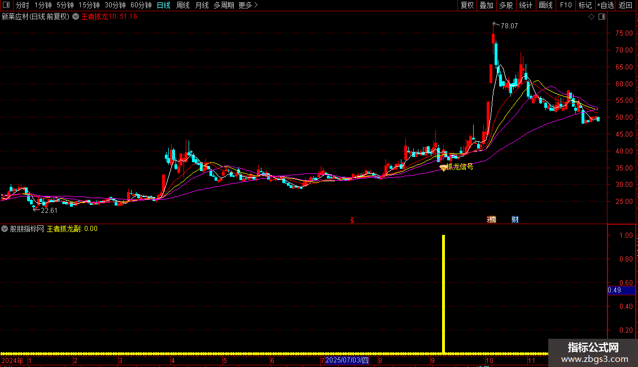This screenshot has height=367, width=638.
Task: Select the 30分钟 period
Action: click(115, 5)
